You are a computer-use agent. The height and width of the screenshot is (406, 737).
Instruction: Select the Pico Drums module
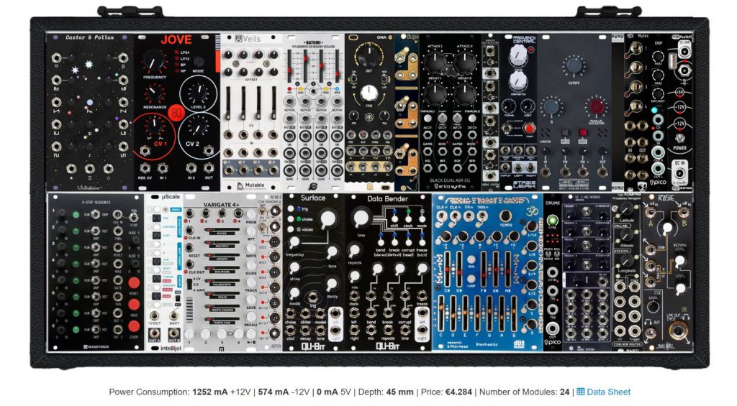pyautogui.click(x=552, y=272)
